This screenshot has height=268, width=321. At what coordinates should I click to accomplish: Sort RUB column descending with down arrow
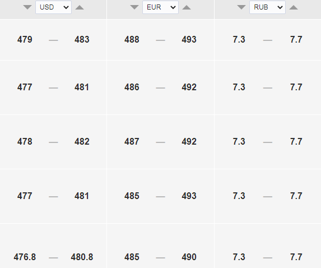click(x=241, y=7)
